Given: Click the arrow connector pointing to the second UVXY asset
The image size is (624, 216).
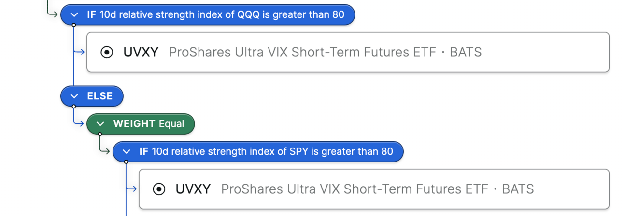Looking at the screenshot, I should [x=131, y=189].
